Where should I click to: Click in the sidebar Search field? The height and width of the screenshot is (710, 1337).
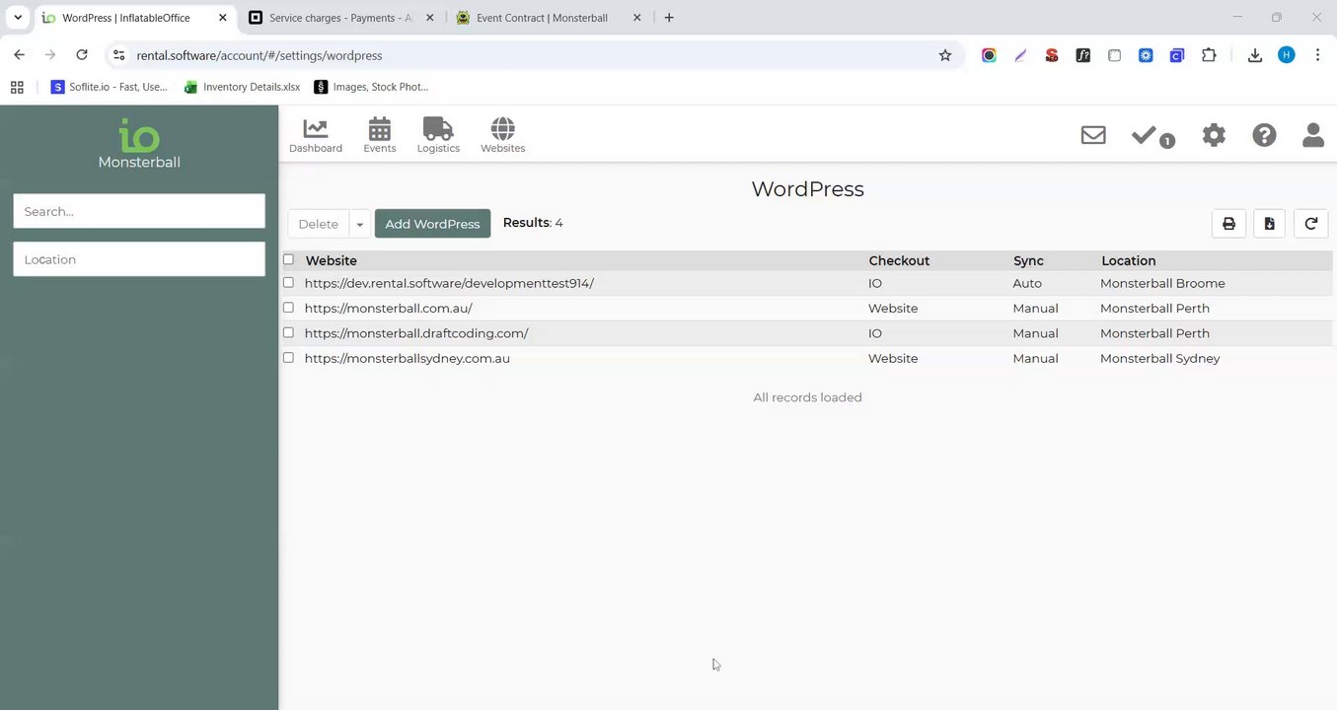(x=139, y=211)
